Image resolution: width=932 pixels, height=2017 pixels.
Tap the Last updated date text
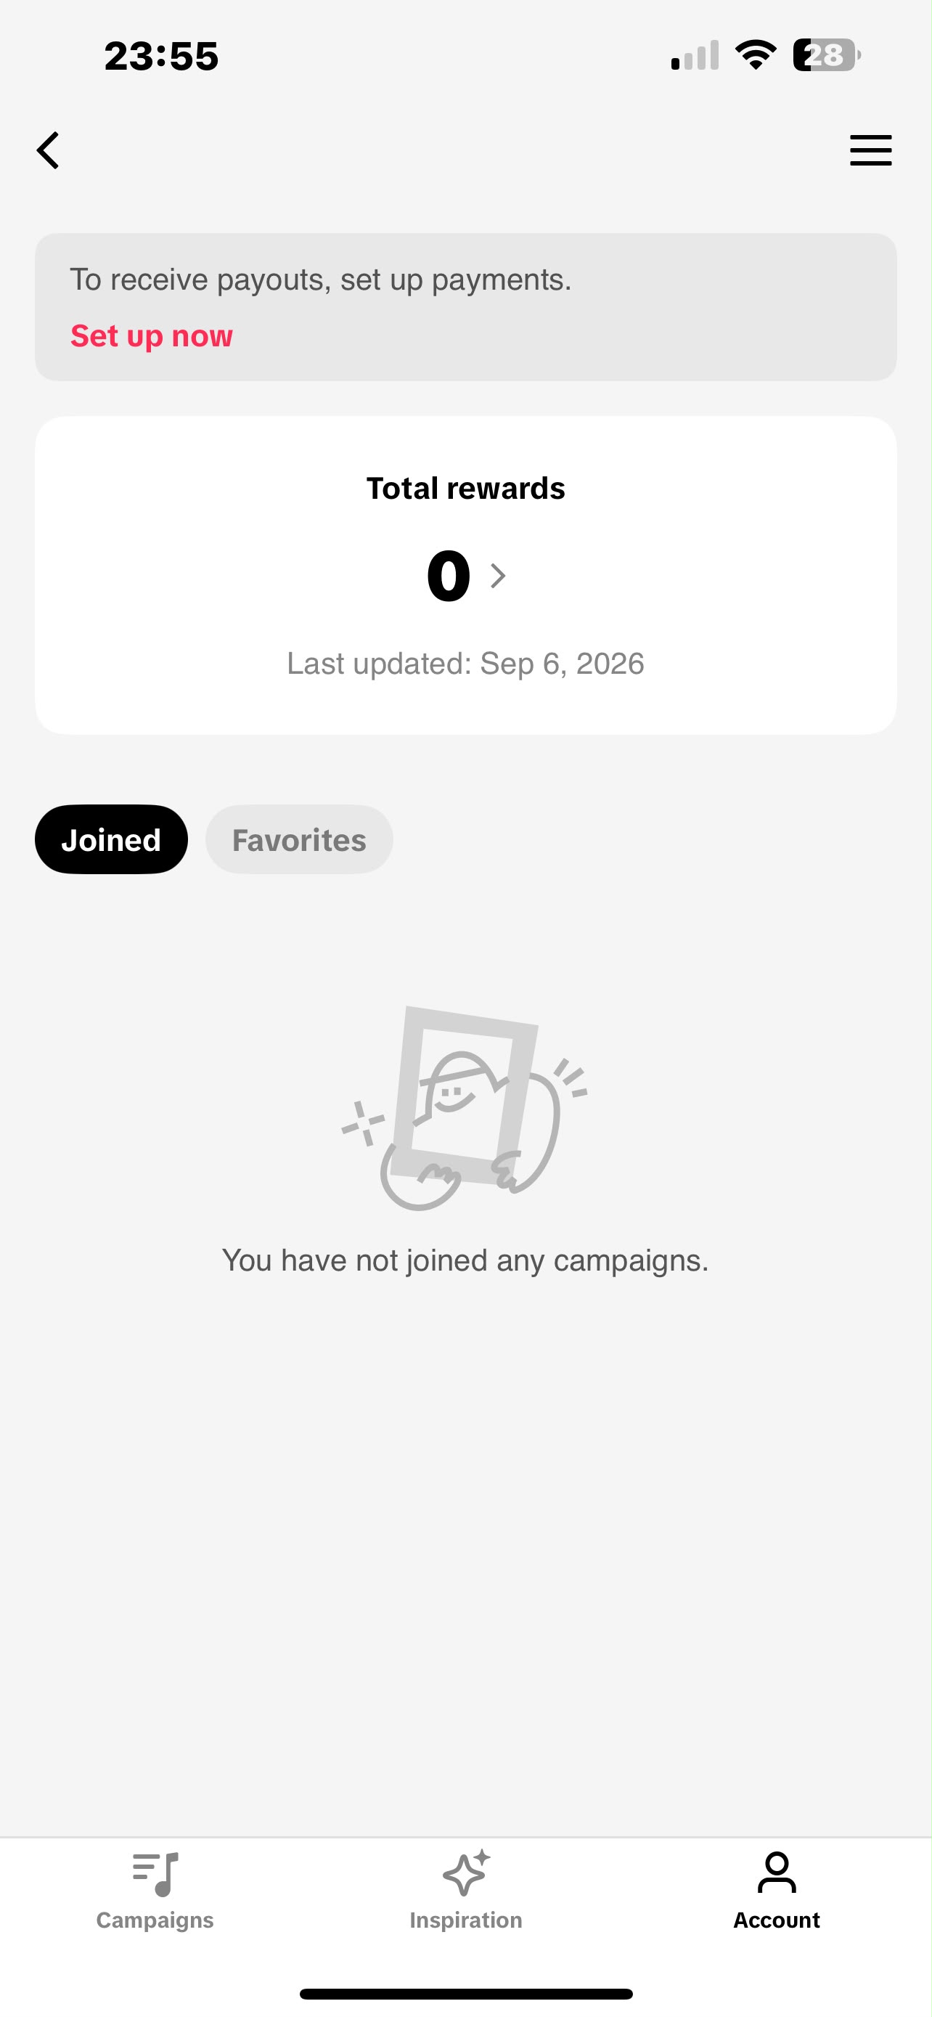(465, 664)
